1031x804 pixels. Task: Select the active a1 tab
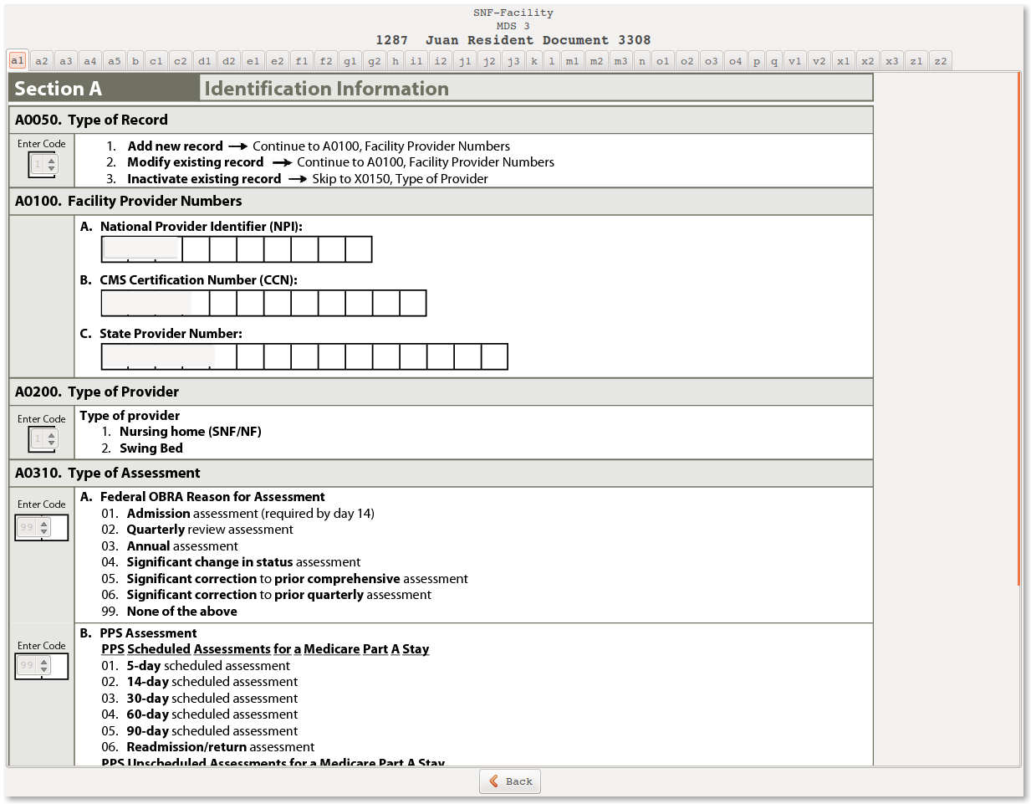click(x=18, y=60)
